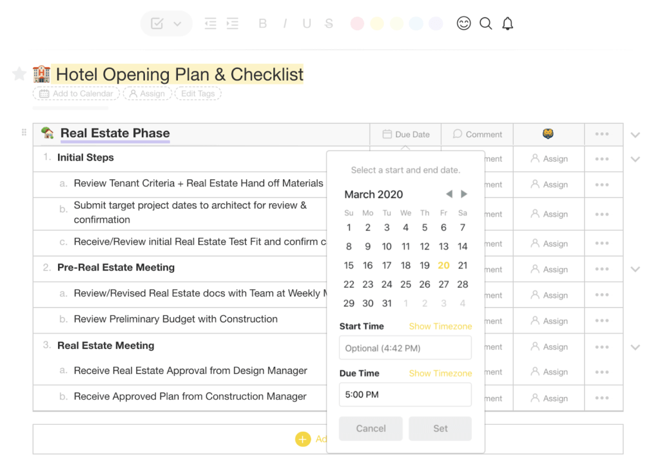Viewport: 660px width, 468px height.
Task: Click the indent icon in toolbar
Action: (232, 24)
